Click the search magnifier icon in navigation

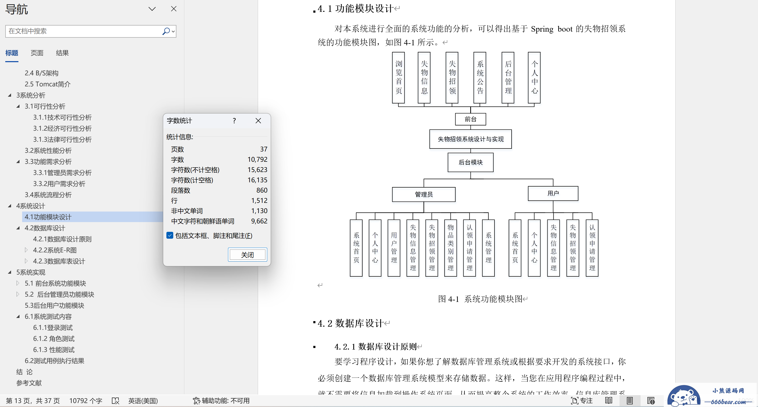pos(166,31)
